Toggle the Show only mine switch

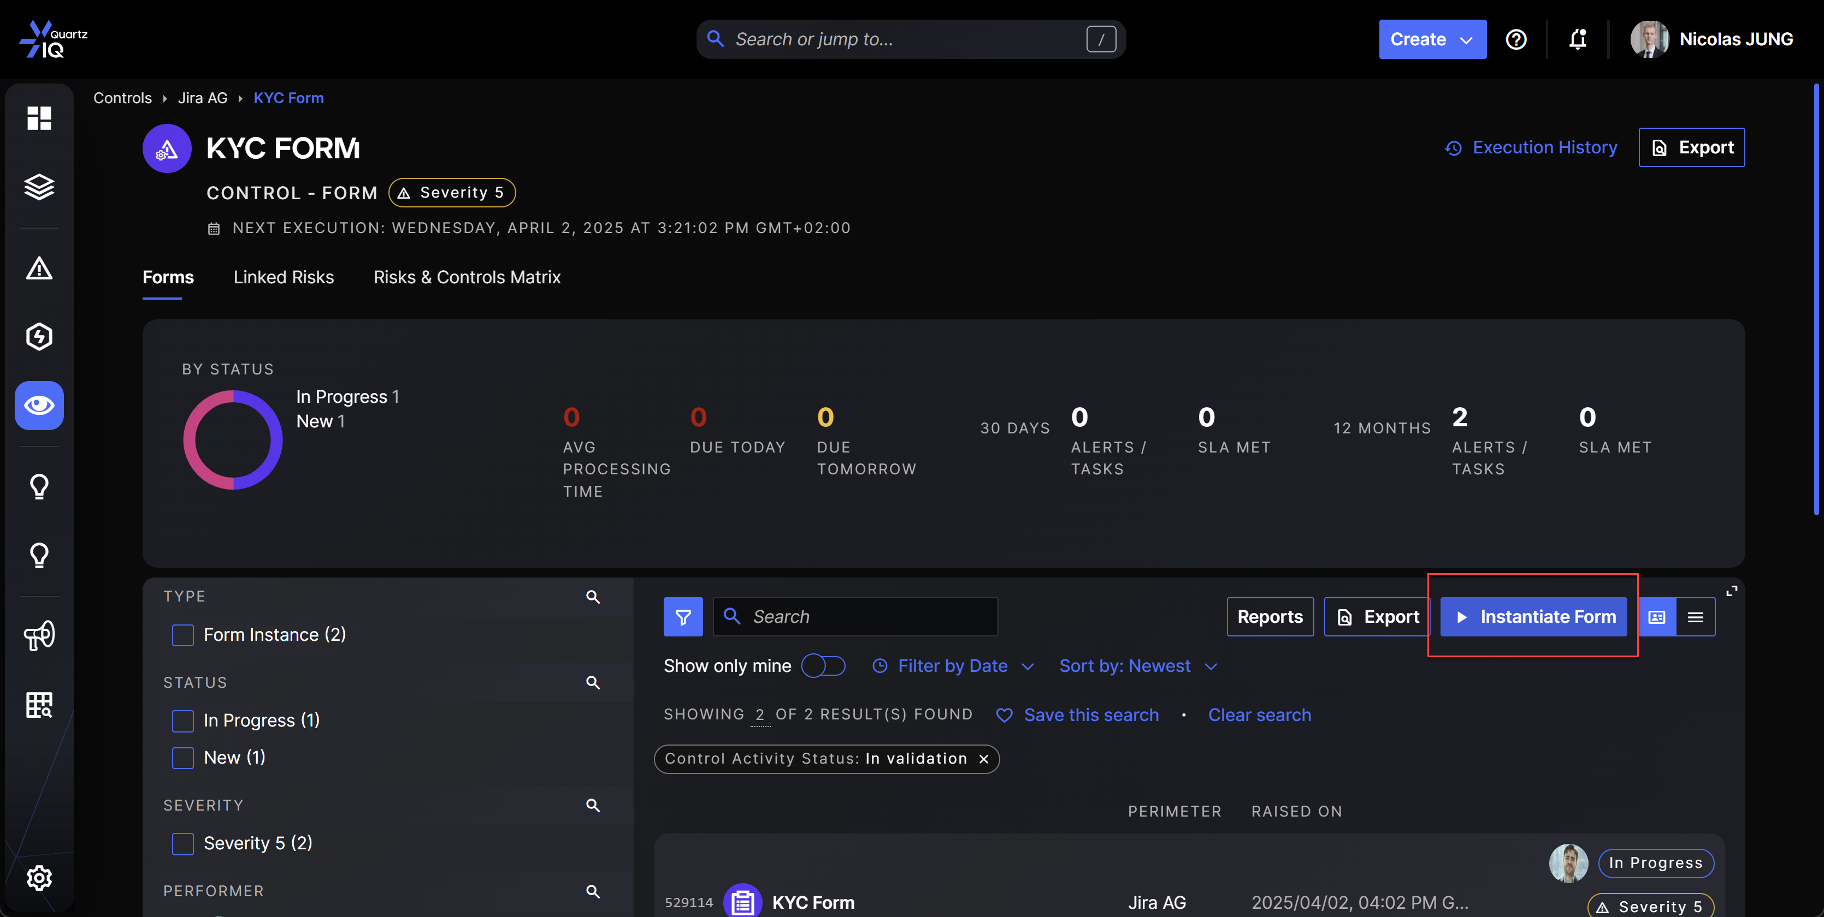pyautogui.click(x=823, y=666)
